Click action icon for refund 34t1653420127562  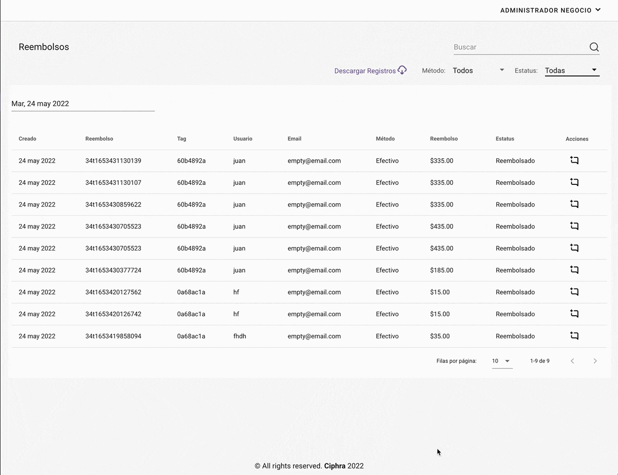[574, 292]
